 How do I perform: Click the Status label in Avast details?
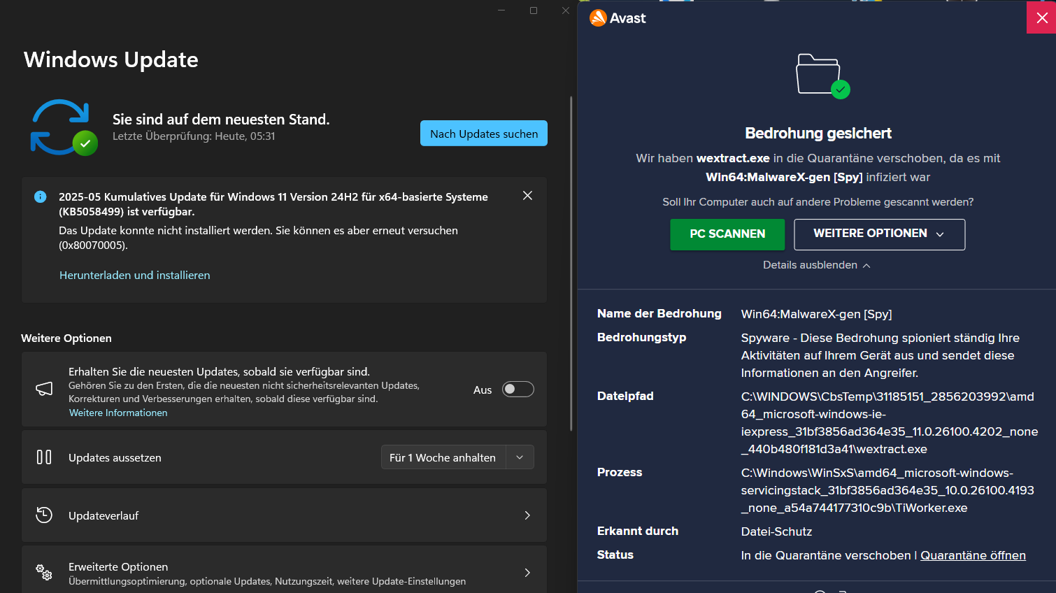615,555
